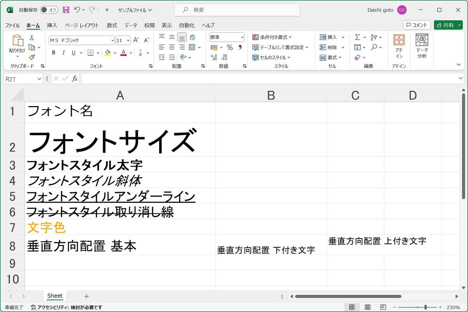
Task: Click the Accounting Number Format icon
Action: click(x=214, y=47)
